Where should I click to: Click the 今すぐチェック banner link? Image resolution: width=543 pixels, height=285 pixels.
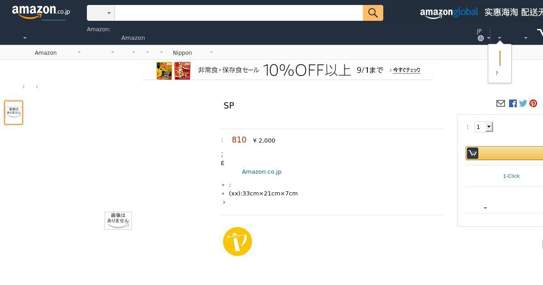406,70
